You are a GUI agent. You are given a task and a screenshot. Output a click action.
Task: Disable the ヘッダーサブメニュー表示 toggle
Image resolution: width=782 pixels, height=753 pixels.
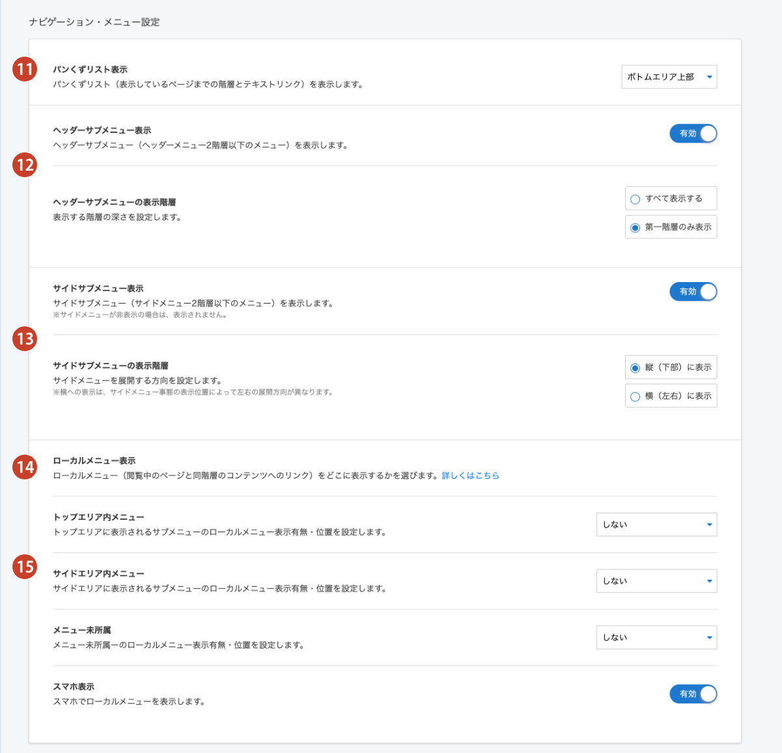693,134
